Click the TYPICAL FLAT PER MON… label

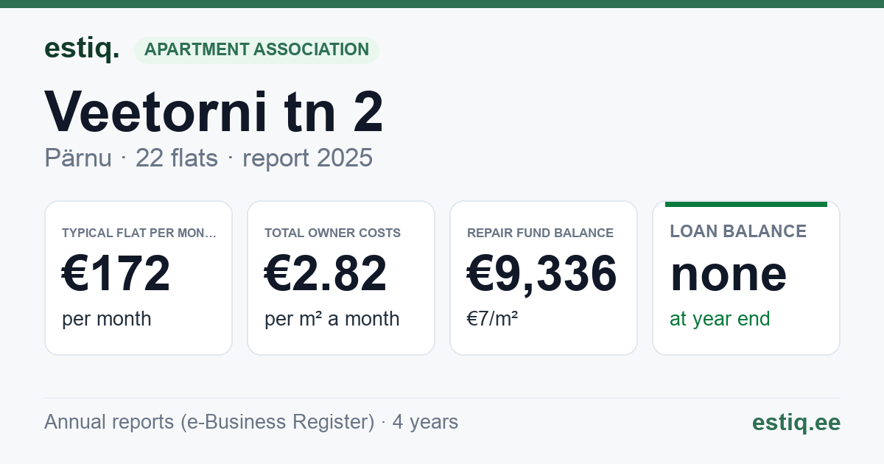(x=139, y=233)
